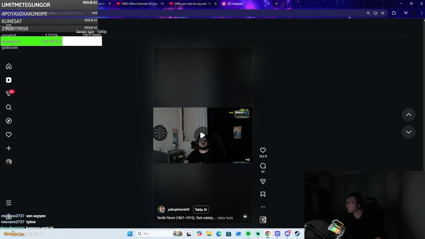
Task: Click the install app icon in the address bar
Action: click(x=376, y=13)
